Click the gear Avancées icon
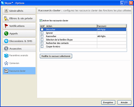Image resolution: width=134 pixels, height=107 pixels. 6,49
